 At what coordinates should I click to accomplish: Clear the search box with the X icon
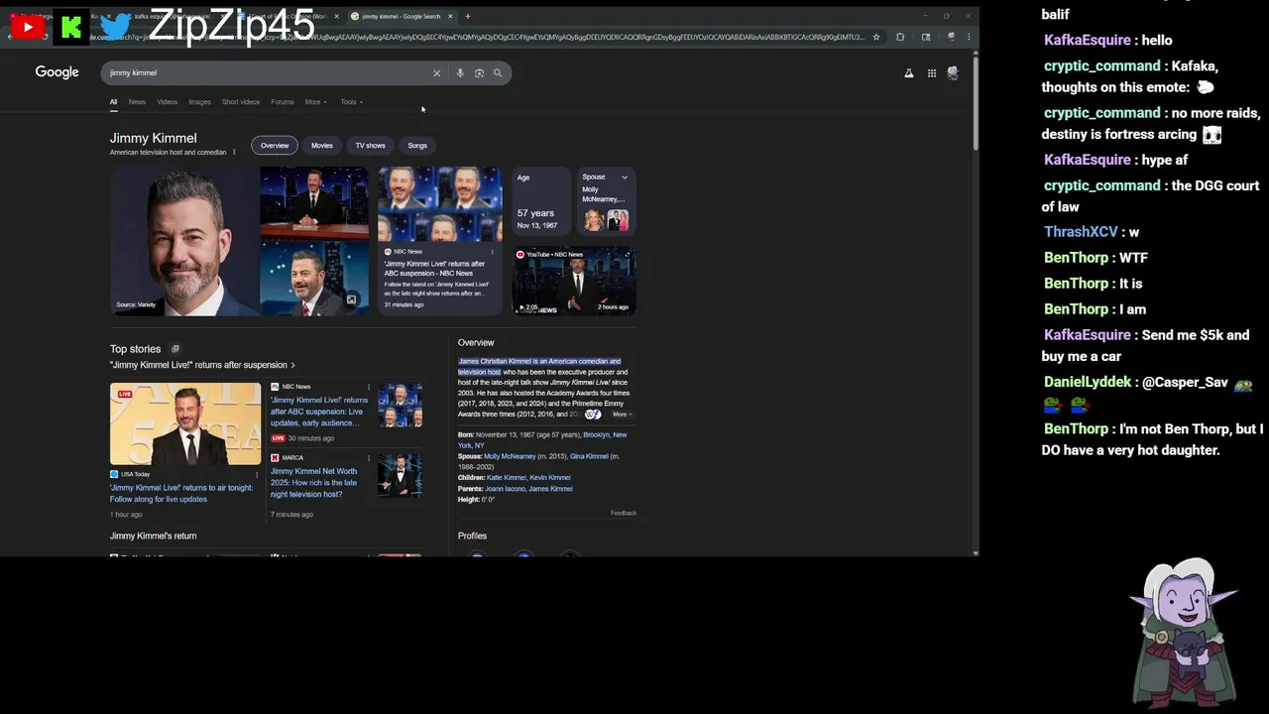pyautogui.click(x=436, y=72)
